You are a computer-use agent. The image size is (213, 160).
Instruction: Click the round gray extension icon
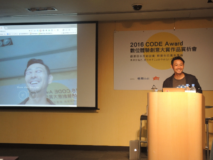click(52, 30)
